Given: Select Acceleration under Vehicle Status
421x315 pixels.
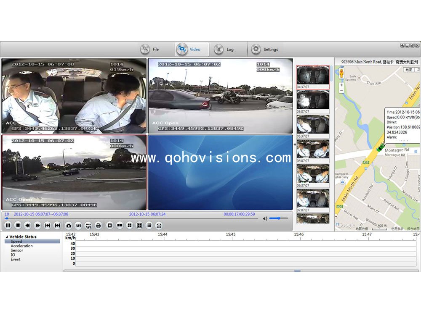Looking at the screenshot, I should tap(20, 245).
